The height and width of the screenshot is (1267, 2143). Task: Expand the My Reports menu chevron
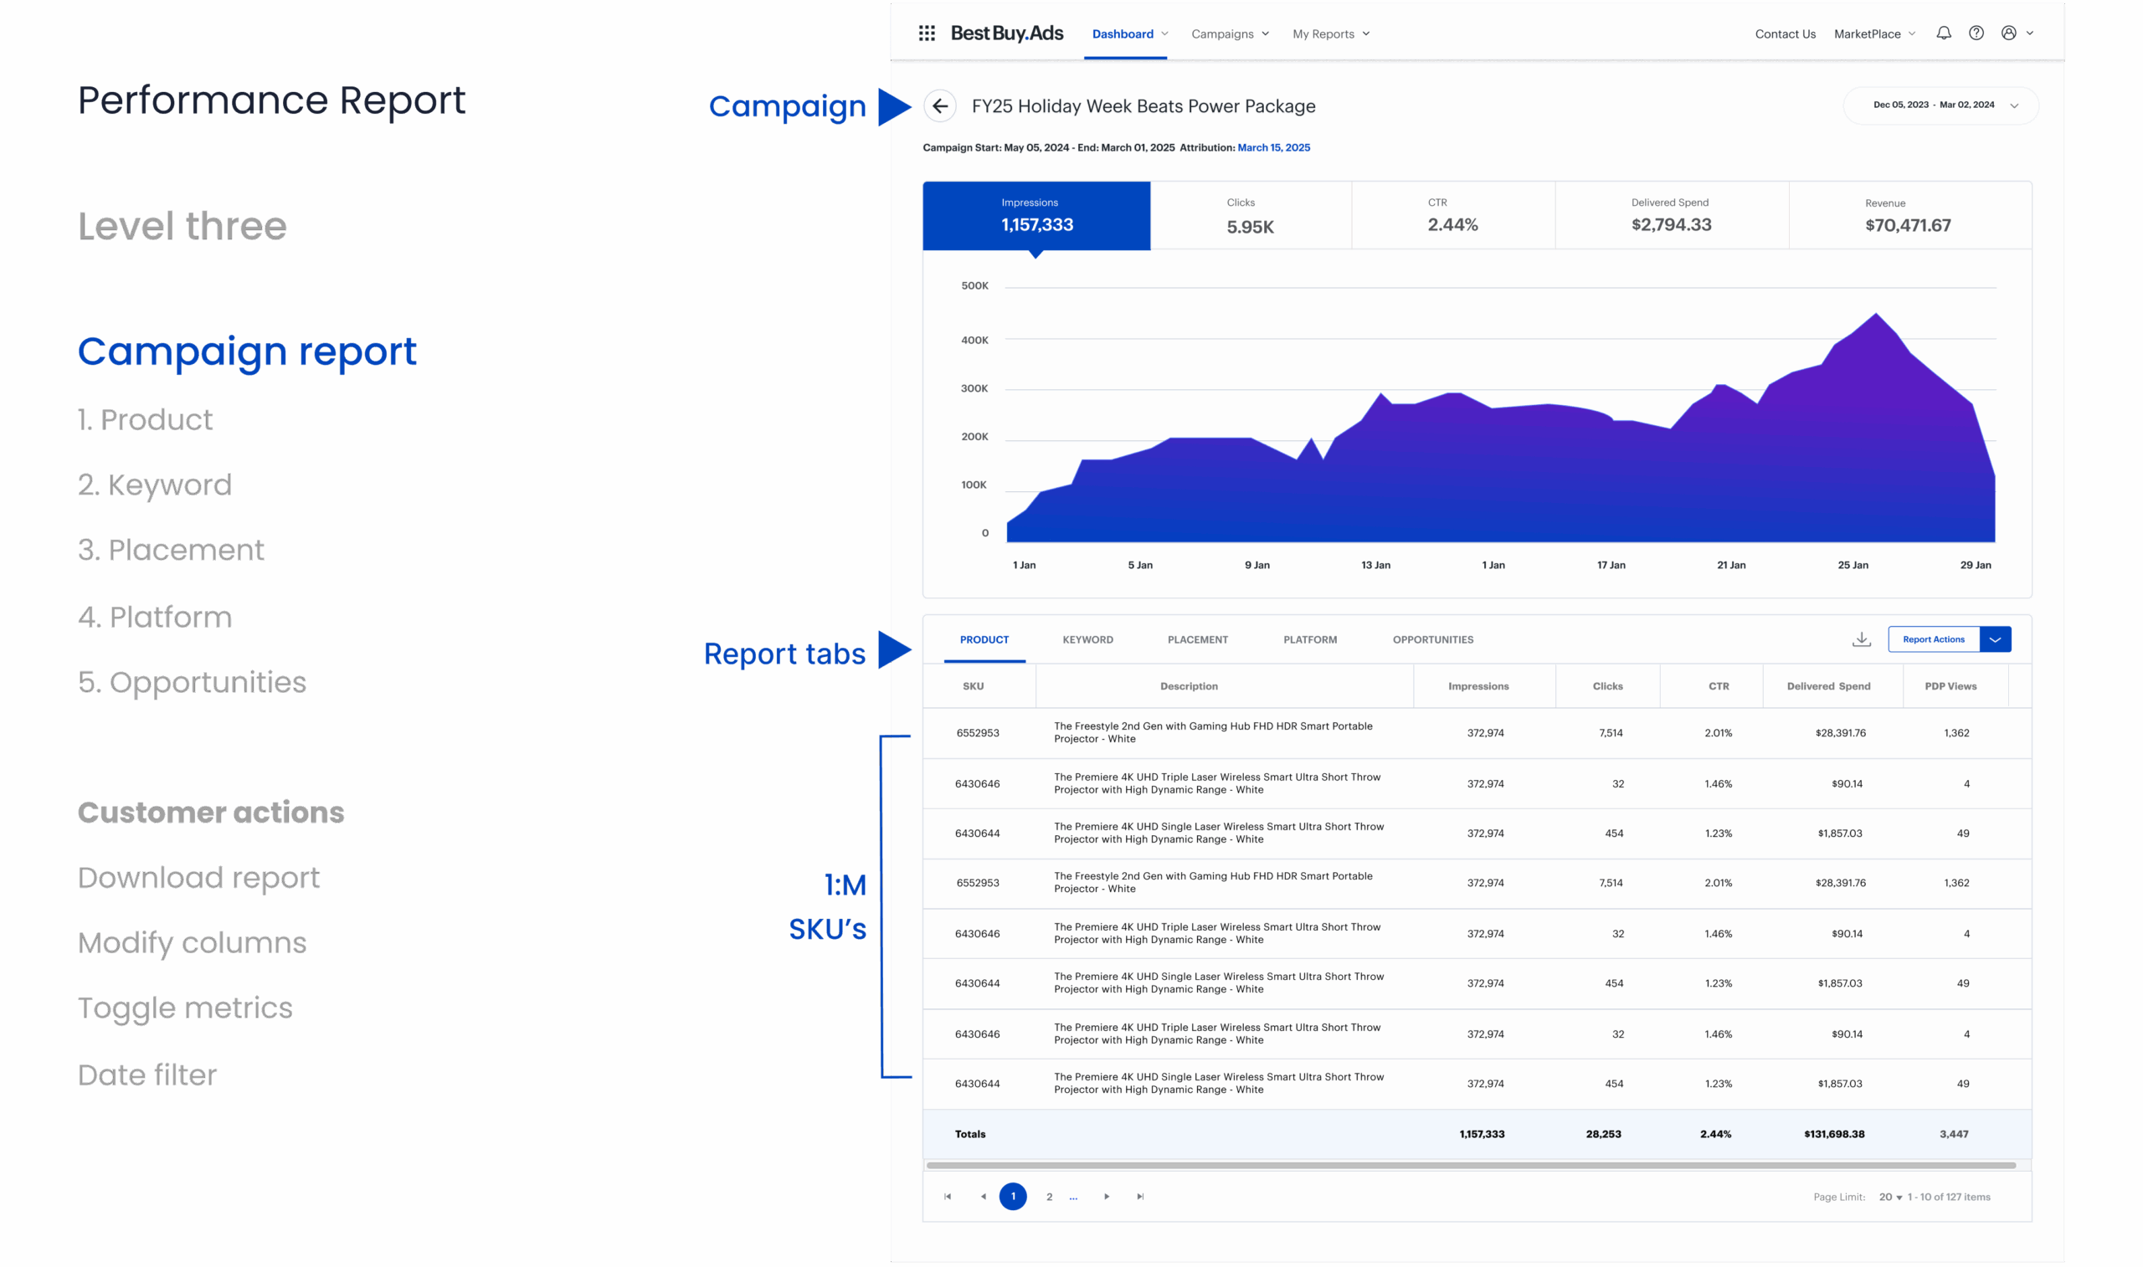1365,34
